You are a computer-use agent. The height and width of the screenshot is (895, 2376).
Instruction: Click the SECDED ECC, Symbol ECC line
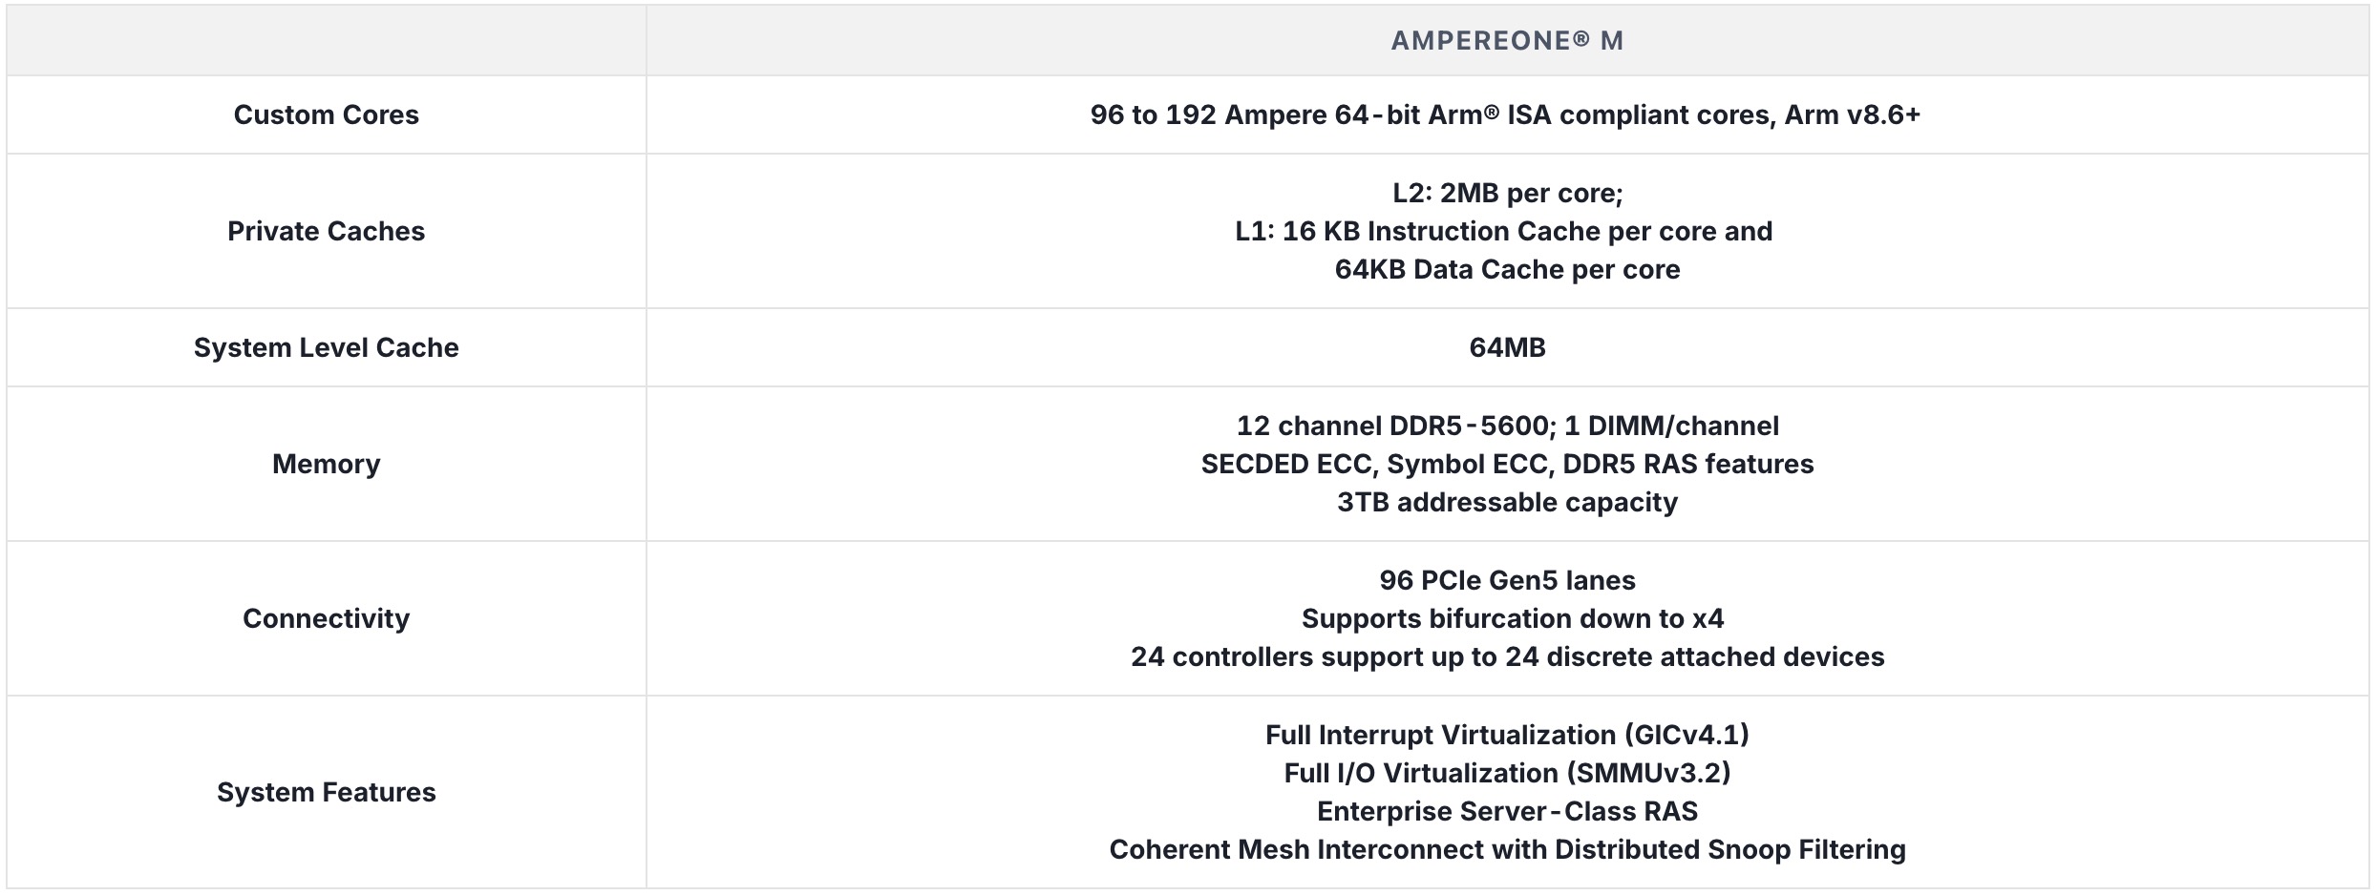pyautogui.click(x=1507, y=464)
